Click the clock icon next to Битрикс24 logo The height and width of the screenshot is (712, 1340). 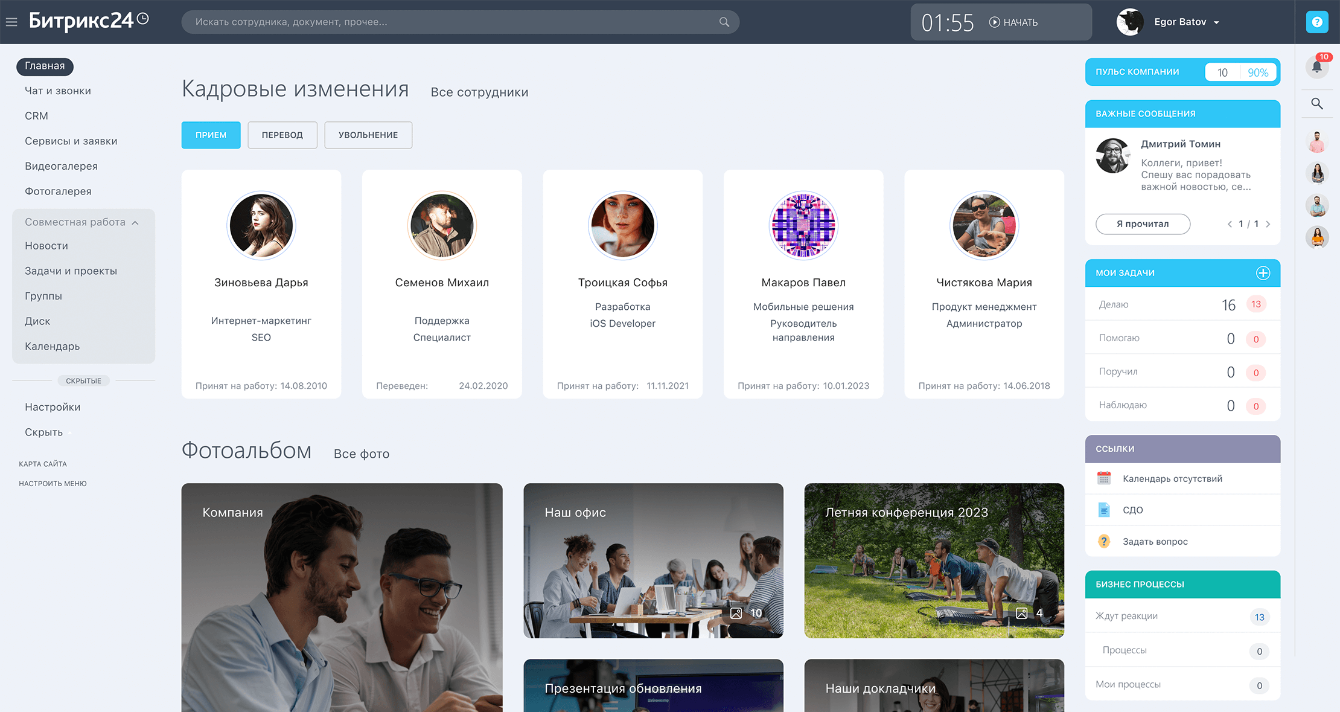coord(143,19)
